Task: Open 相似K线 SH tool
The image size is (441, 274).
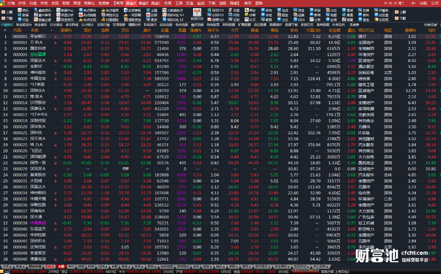Action: 173,15
